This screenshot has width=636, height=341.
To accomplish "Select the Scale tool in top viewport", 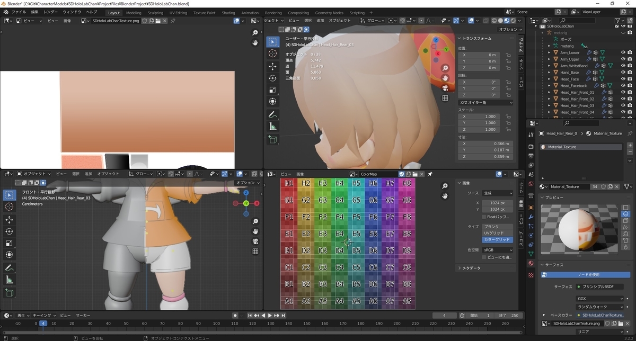I will [272, 89].
